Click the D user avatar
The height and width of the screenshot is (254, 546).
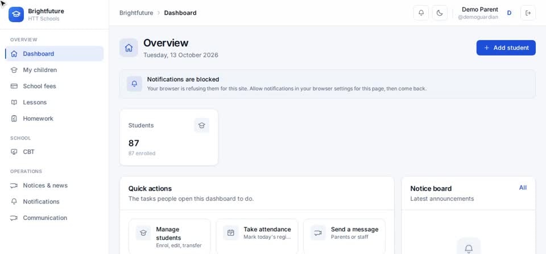(x=509, y=13)
